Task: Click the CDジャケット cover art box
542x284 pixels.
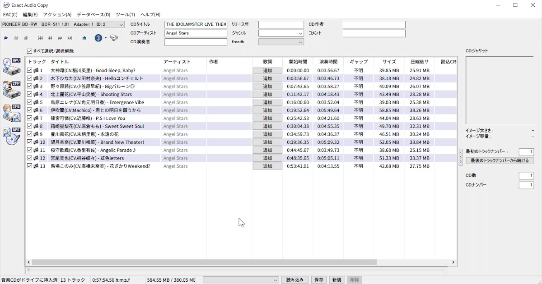Action: 500,90
